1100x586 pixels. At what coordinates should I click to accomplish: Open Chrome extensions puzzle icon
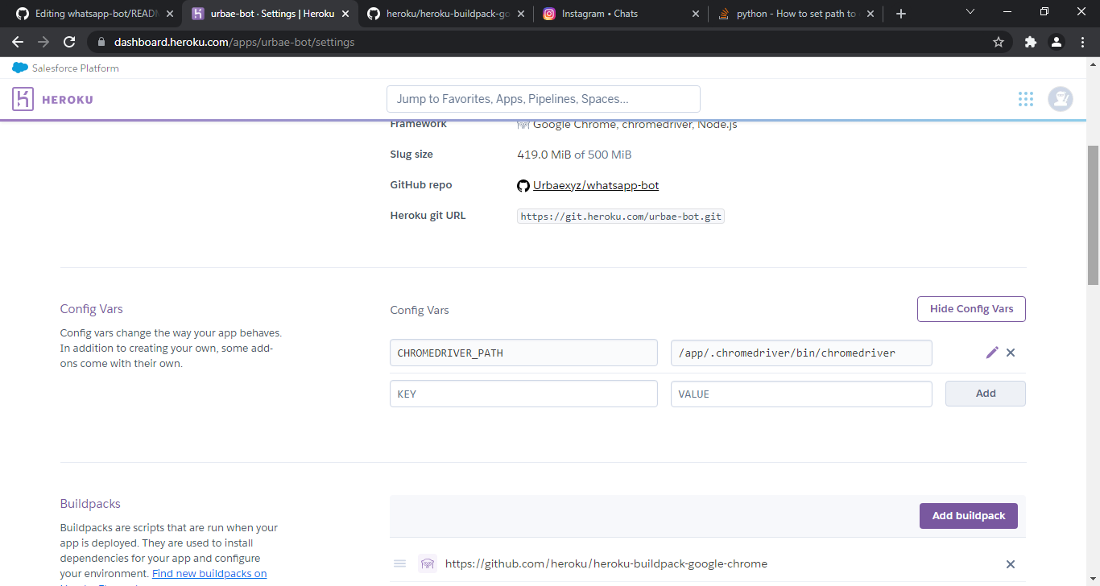click(1030, 42)
